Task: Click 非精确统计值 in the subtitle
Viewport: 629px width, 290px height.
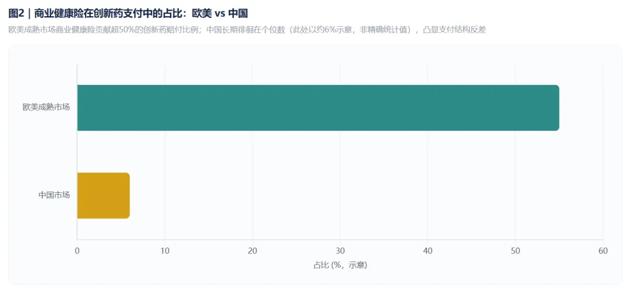Action: (x=385, y=30)
